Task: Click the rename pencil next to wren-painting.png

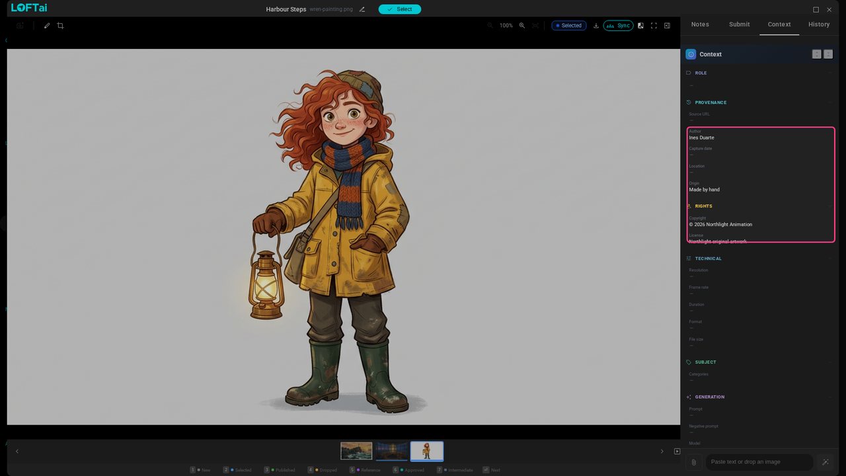Action: click(x=362, y=9)
